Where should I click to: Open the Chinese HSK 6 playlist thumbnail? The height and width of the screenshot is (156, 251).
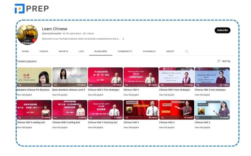click(x=141, y=77)
